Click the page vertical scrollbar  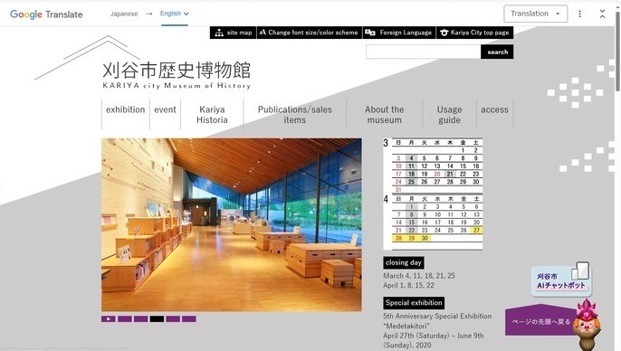click(617, 52)
